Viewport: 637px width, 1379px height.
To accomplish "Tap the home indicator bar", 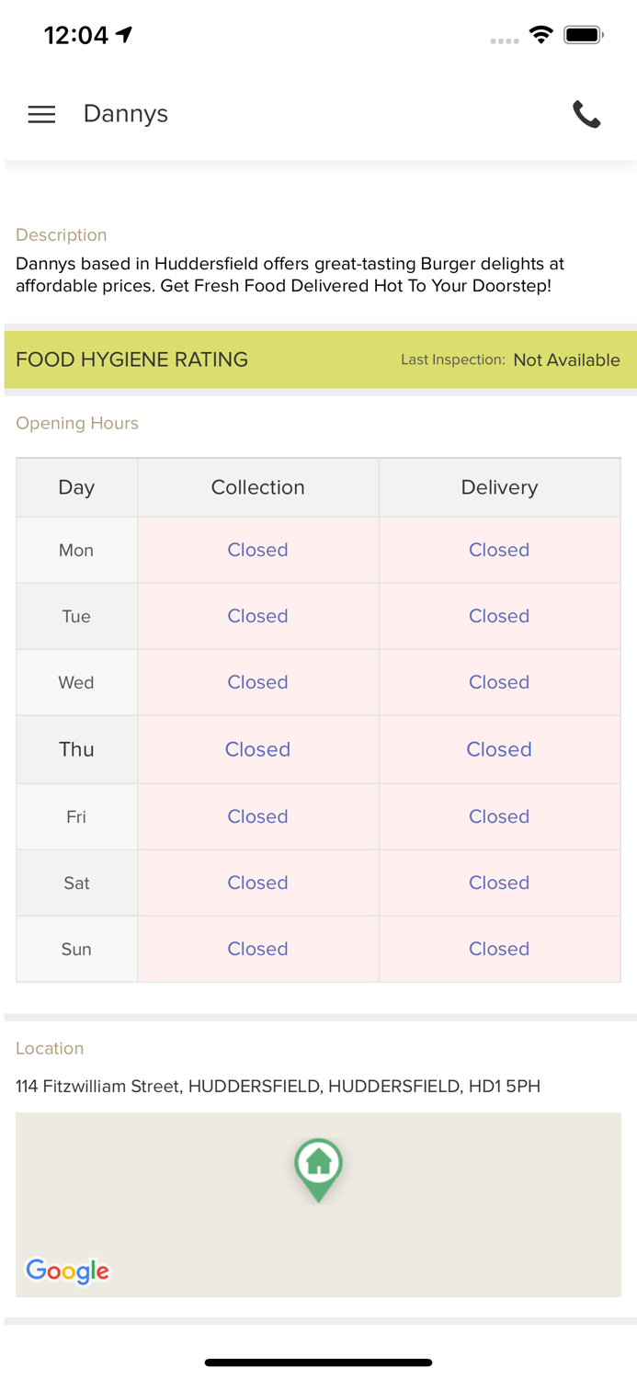I will tap(318, 1362).
